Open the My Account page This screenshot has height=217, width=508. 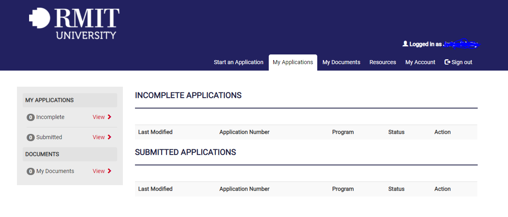point(420,62)
